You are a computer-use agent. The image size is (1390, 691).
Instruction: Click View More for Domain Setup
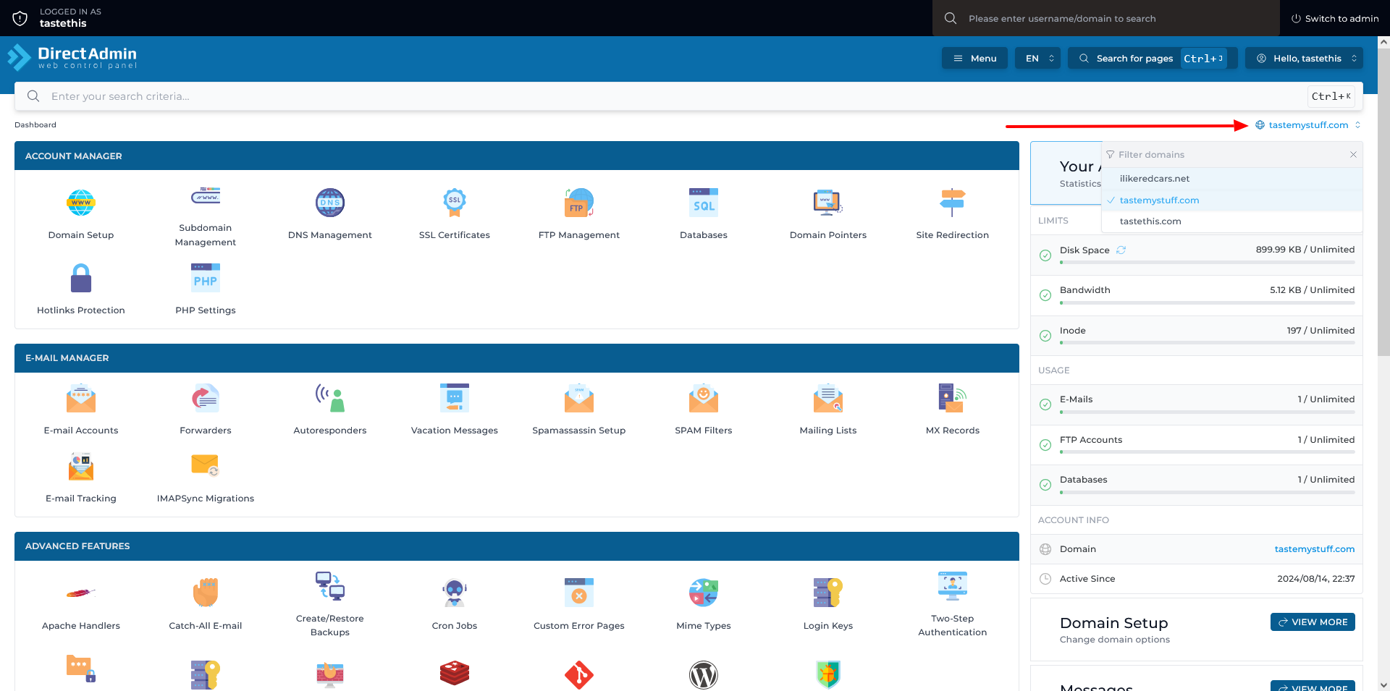1312,622
